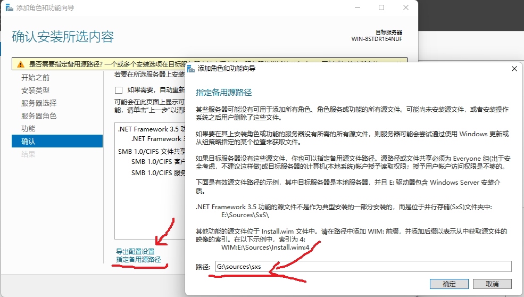
Task: Click the wizard icon in main window title bar
Action: (x=8, y=8)
